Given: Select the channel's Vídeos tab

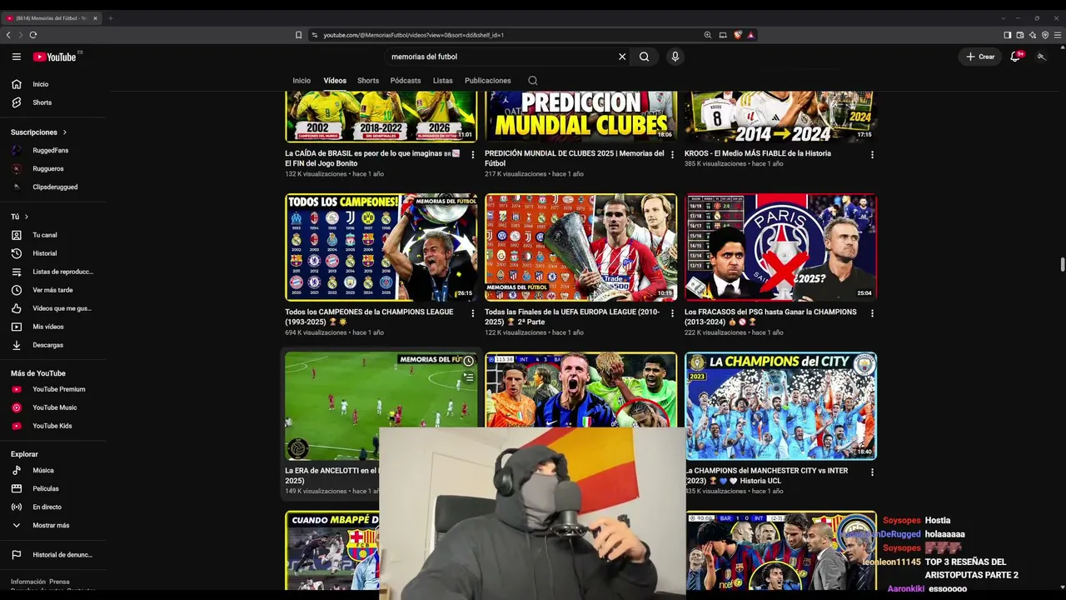Looking at the screenshot, I should point(335,81).
